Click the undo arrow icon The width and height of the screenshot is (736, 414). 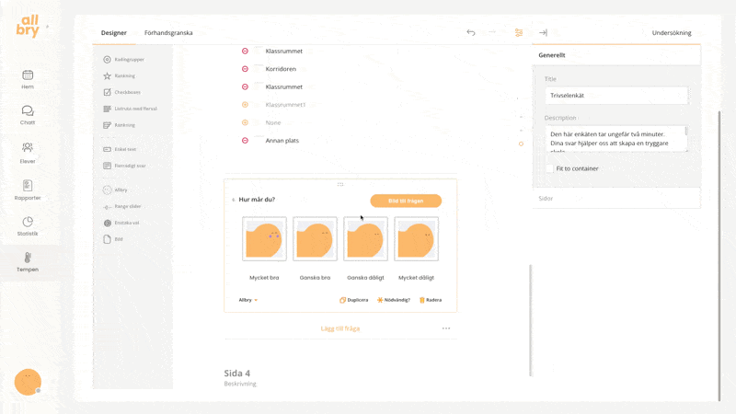click(471, 33)
